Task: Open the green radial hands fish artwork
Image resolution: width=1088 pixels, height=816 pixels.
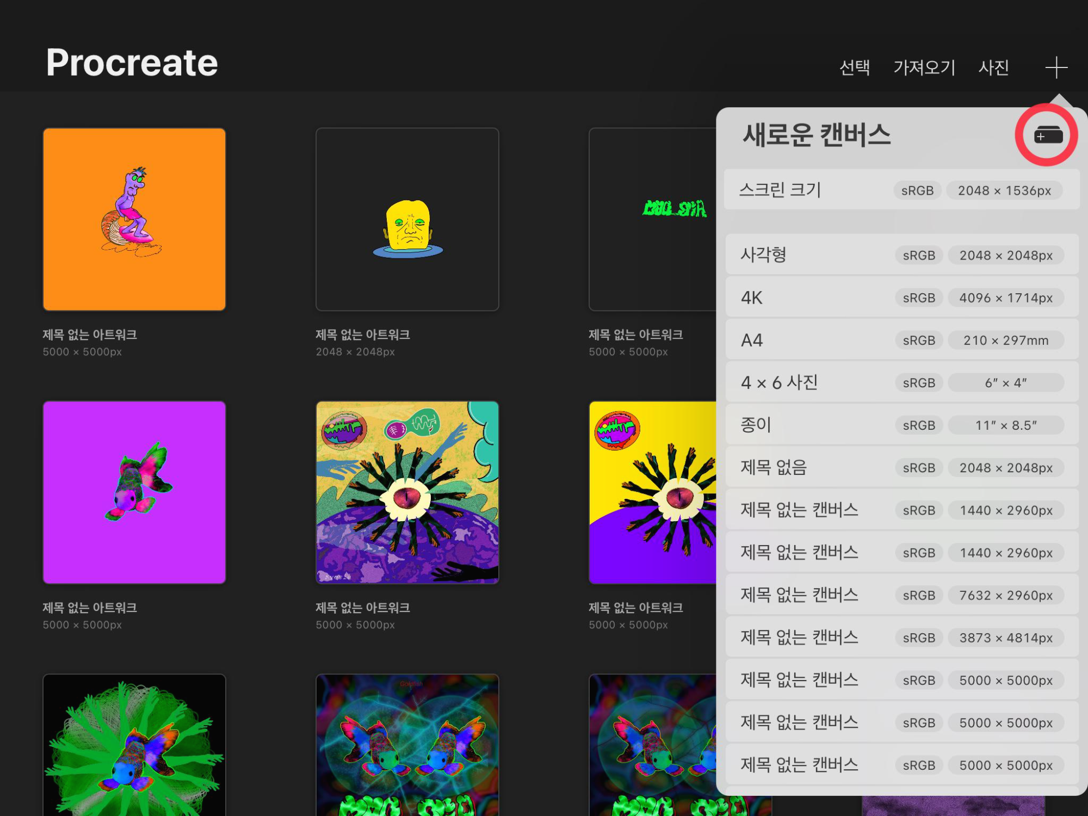Action: click(x=134, y=744)
